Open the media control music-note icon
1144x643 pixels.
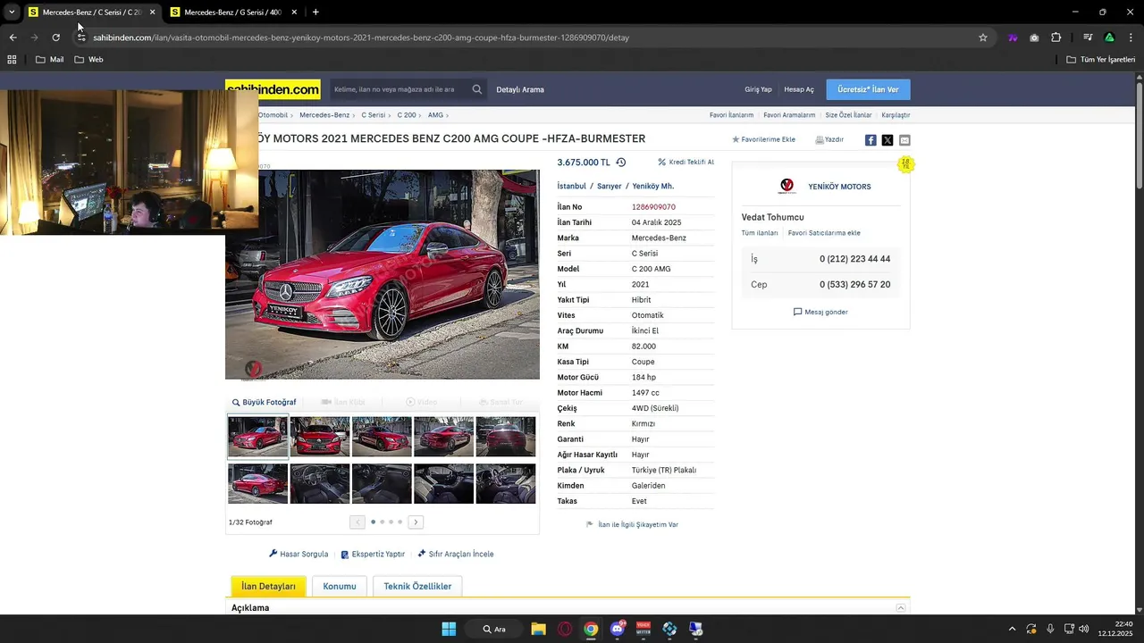[x=1088, y=38]
